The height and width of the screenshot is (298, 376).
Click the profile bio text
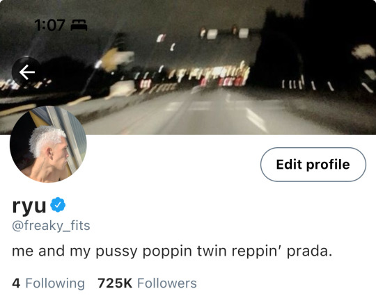[172, 251]
